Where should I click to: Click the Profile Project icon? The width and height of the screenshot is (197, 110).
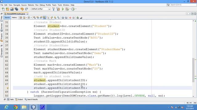(x=73, y=9)
